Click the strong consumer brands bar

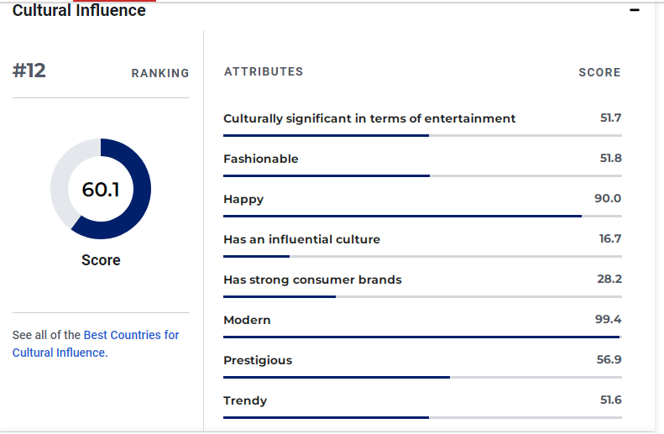tap(422, 296)
